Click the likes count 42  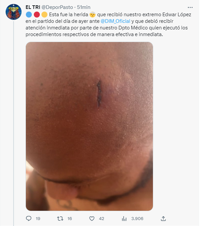tap(101, 219)
